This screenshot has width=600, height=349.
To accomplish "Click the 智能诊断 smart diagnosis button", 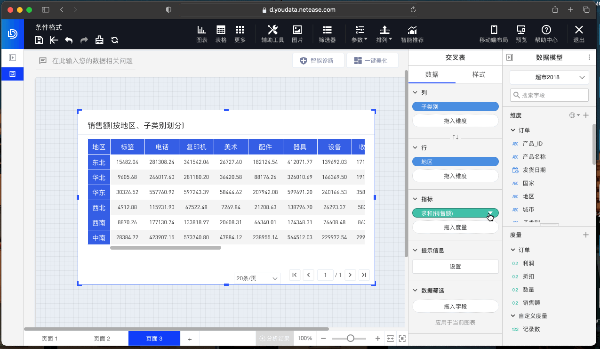I will pyautogui.click(x=318, y=61).
